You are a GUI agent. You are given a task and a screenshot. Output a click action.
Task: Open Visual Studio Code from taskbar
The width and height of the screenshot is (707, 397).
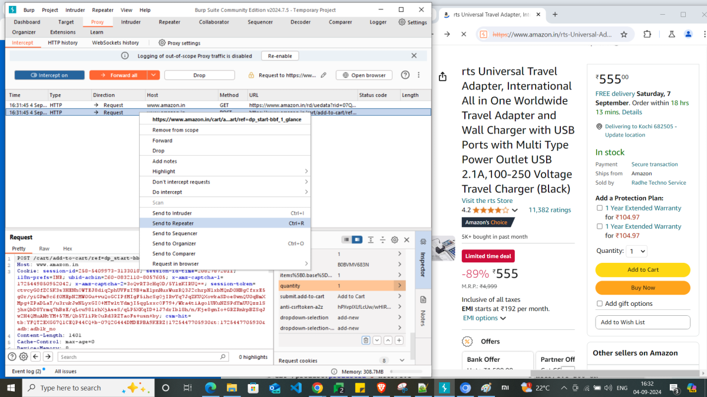click(296, 388)
